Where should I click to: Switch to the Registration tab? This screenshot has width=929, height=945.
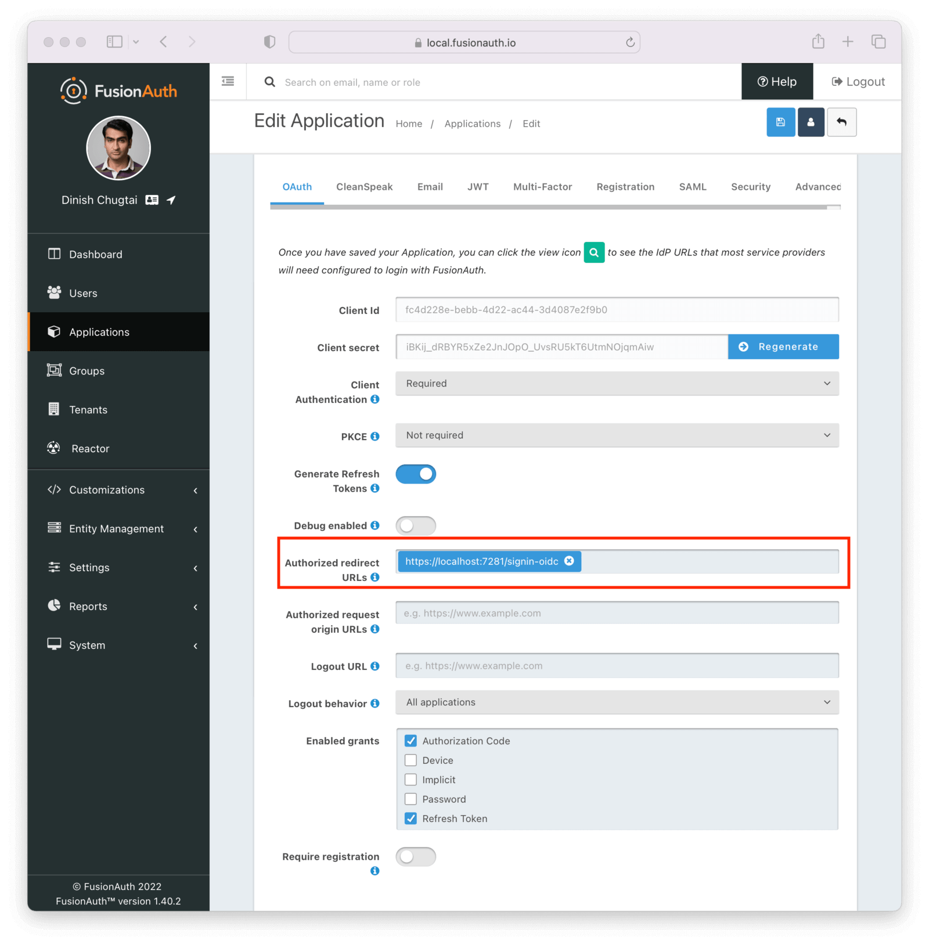click(x=625, y=187)
